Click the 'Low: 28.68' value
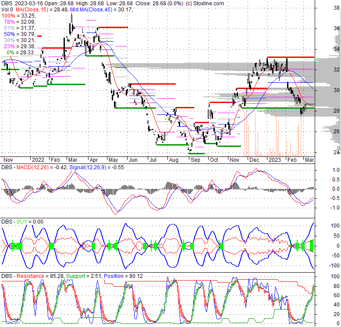 click(x=119, y=4)
